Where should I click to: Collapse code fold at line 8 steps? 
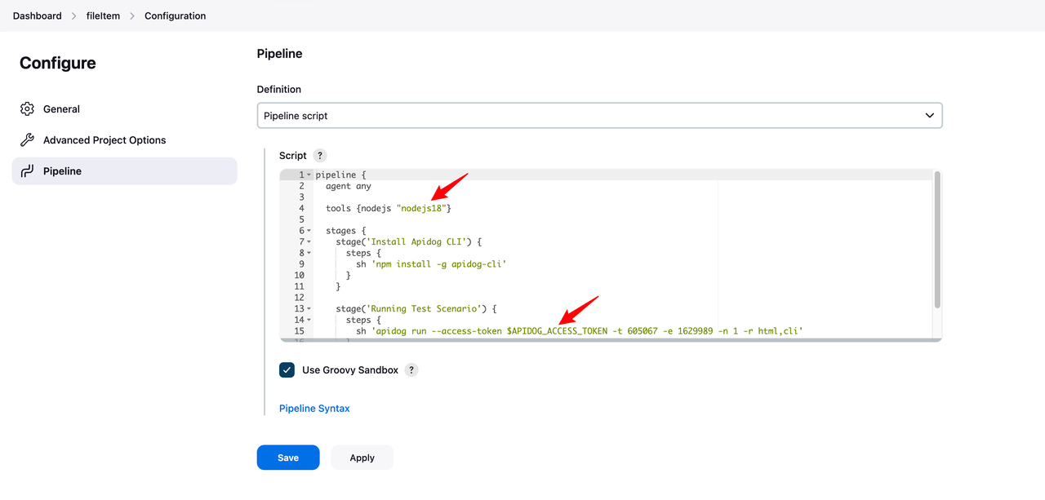tap(309, 253)
